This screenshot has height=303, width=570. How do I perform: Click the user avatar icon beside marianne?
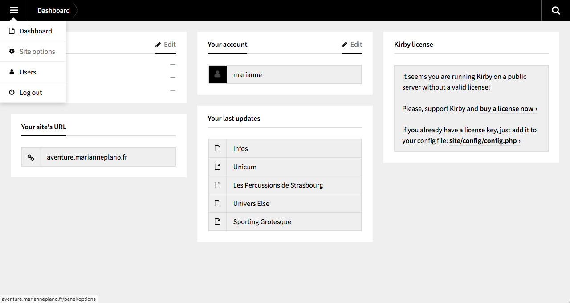[x=218, y=75]
